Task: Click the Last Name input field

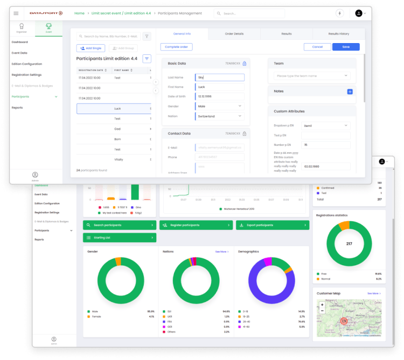Action: (x=220, y=77)
